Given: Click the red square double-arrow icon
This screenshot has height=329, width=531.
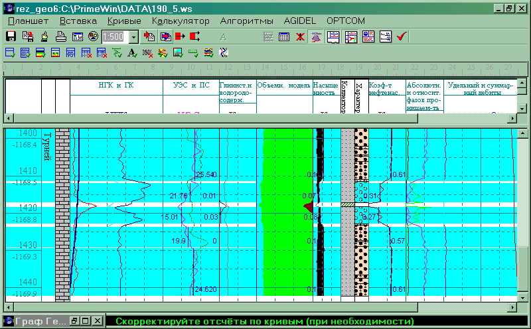Looking at the screenshot, I should click(x=195, y=36).
